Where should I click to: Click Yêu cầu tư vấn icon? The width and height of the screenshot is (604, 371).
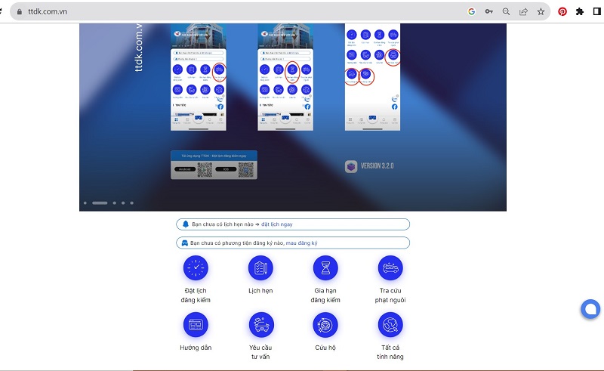pos(260,324)
